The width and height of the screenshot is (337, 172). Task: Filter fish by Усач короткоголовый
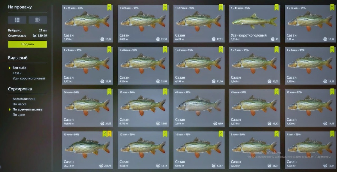(x=29, y=78)
